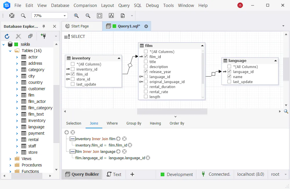Viewport: 290px width, 189px height.
Task: Check last_update in the language table
Action: [x=229, y=81]
